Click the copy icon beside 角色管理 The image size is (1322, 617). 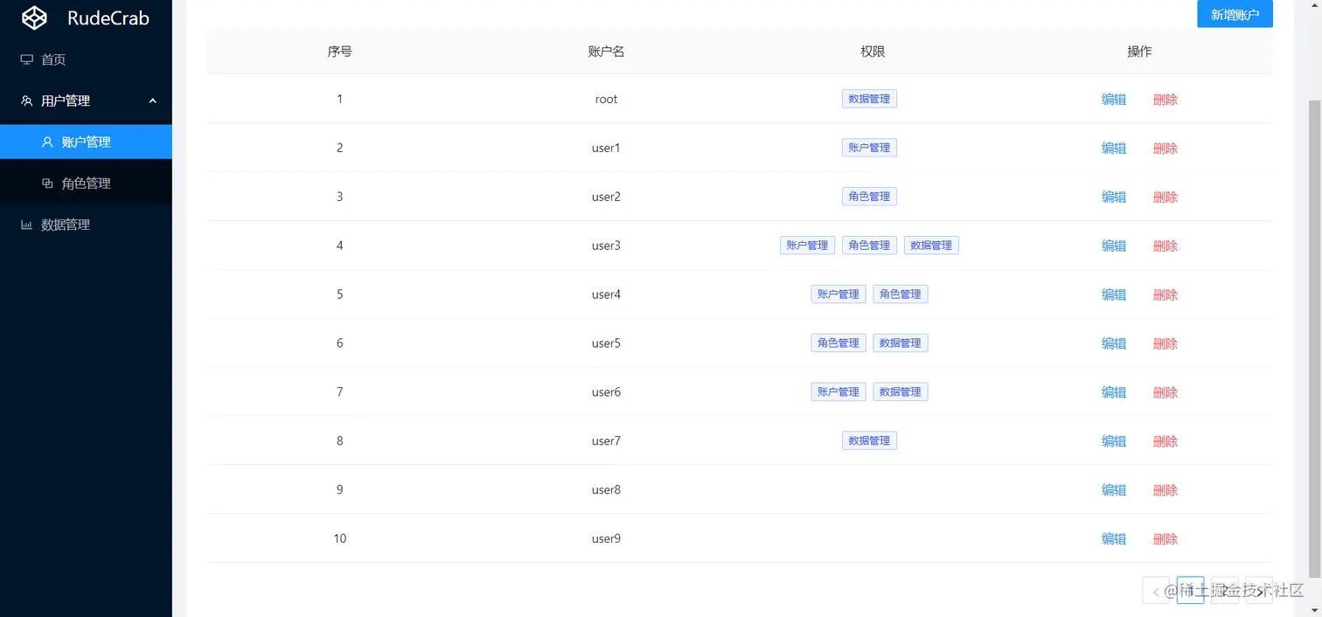point(47,184)
